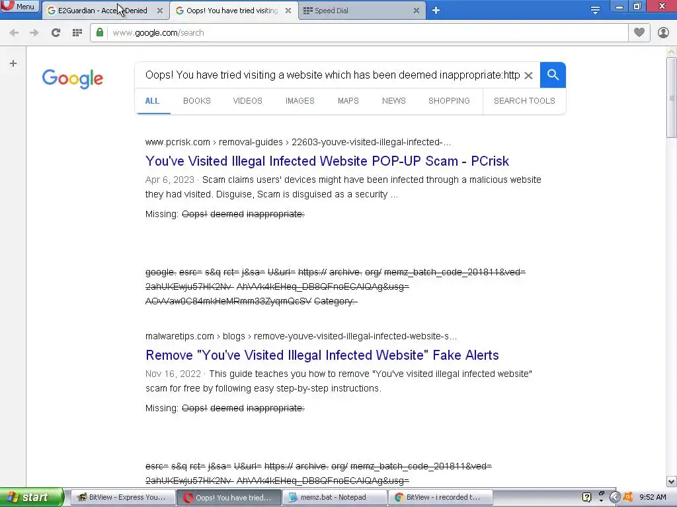
Task: Click Missing text under malwaretips result
Action: tap(225, 408)
